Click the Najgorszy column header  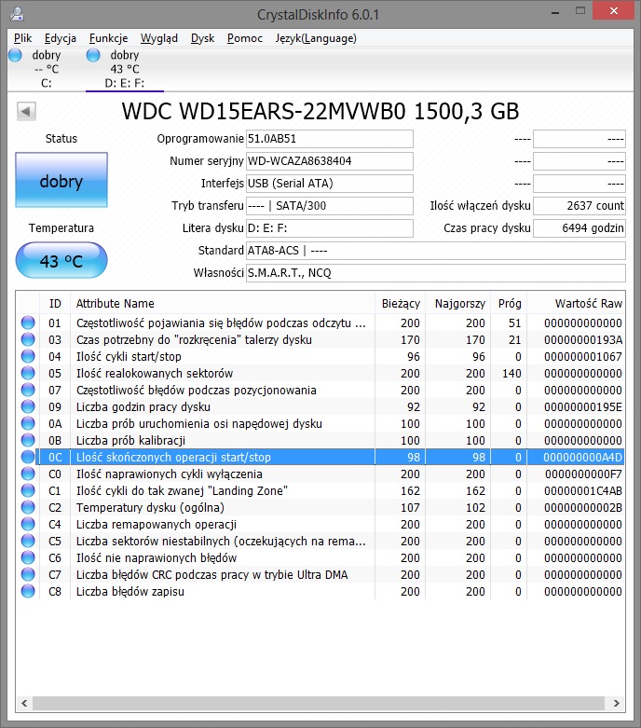click(x=458, y=304)
